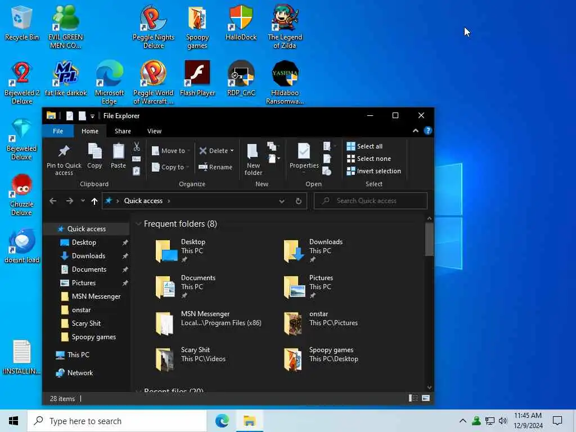This screenshot has height=432, width=576.
Task: Switch to the View ribbon tab
Action: [x=154, y=131]
